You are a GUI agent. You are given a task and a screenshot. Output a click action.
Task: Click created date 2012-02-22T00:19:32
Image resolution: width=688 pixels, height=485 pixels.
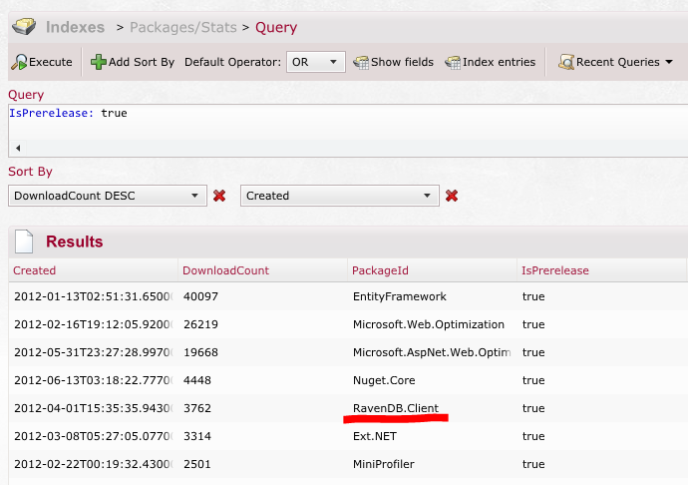point(94,464)
